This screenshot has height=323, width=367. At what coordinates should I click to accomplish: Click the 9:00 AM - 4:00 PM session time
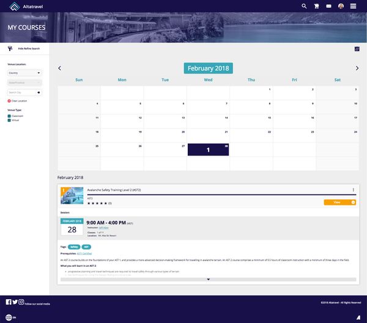coord(106,223)
